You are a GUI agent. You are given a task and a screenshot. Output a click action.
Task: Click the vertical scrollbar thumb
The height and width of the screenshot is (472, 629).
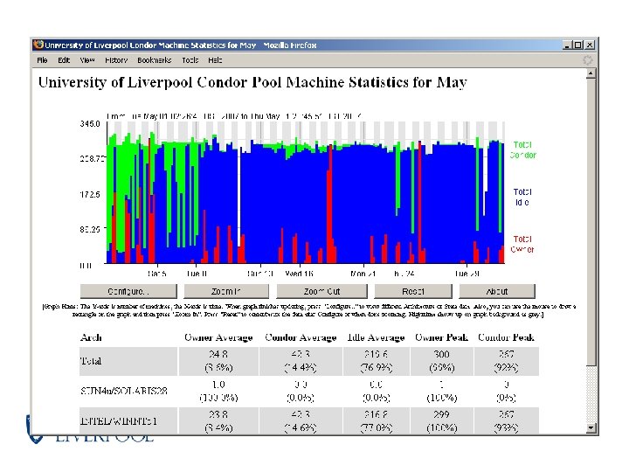pyautogui.click(x=591, y=222)
